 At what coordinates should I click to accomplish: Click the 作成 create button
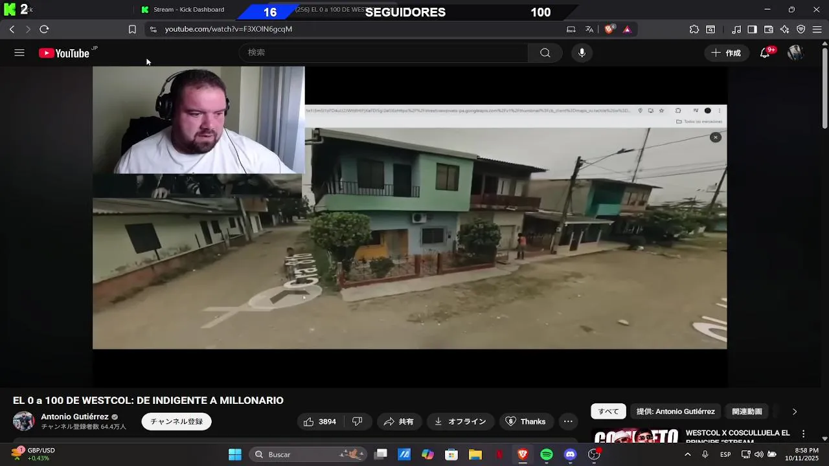(x=727, y=53)
